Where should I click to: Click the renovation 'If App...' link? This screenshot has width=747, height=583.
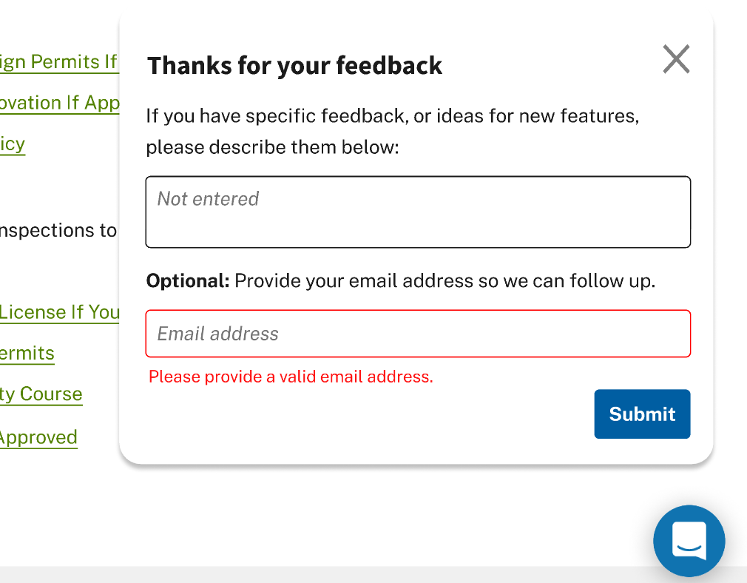click(x=59, y=103)
